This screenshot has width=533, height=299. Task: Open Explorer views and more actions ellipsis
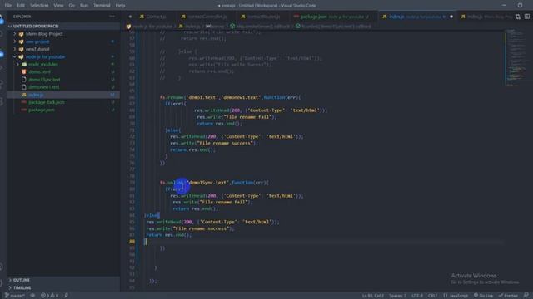tap(112, 17)
